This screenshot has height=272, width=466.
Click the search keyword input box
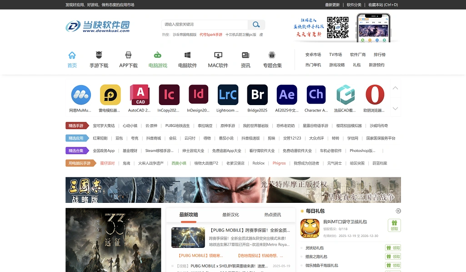click(x=205, y=25)
